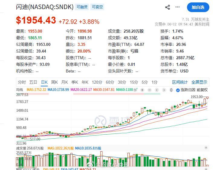Switch to the 120分 chart tab

97,82
